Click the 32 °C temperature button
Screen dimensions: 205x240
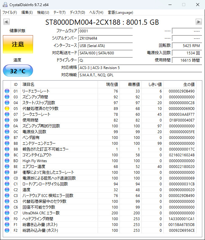pos(18,71)
